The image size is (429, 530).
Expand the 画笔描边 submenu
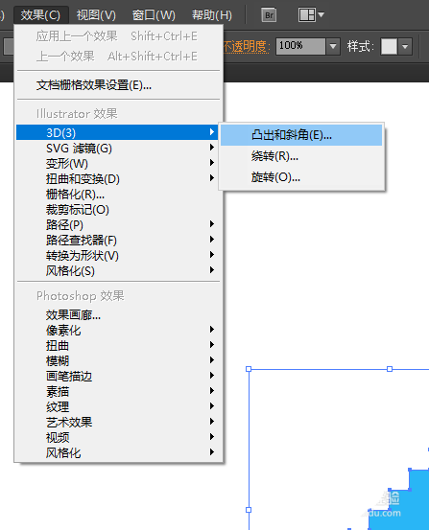tap(118, 376)
